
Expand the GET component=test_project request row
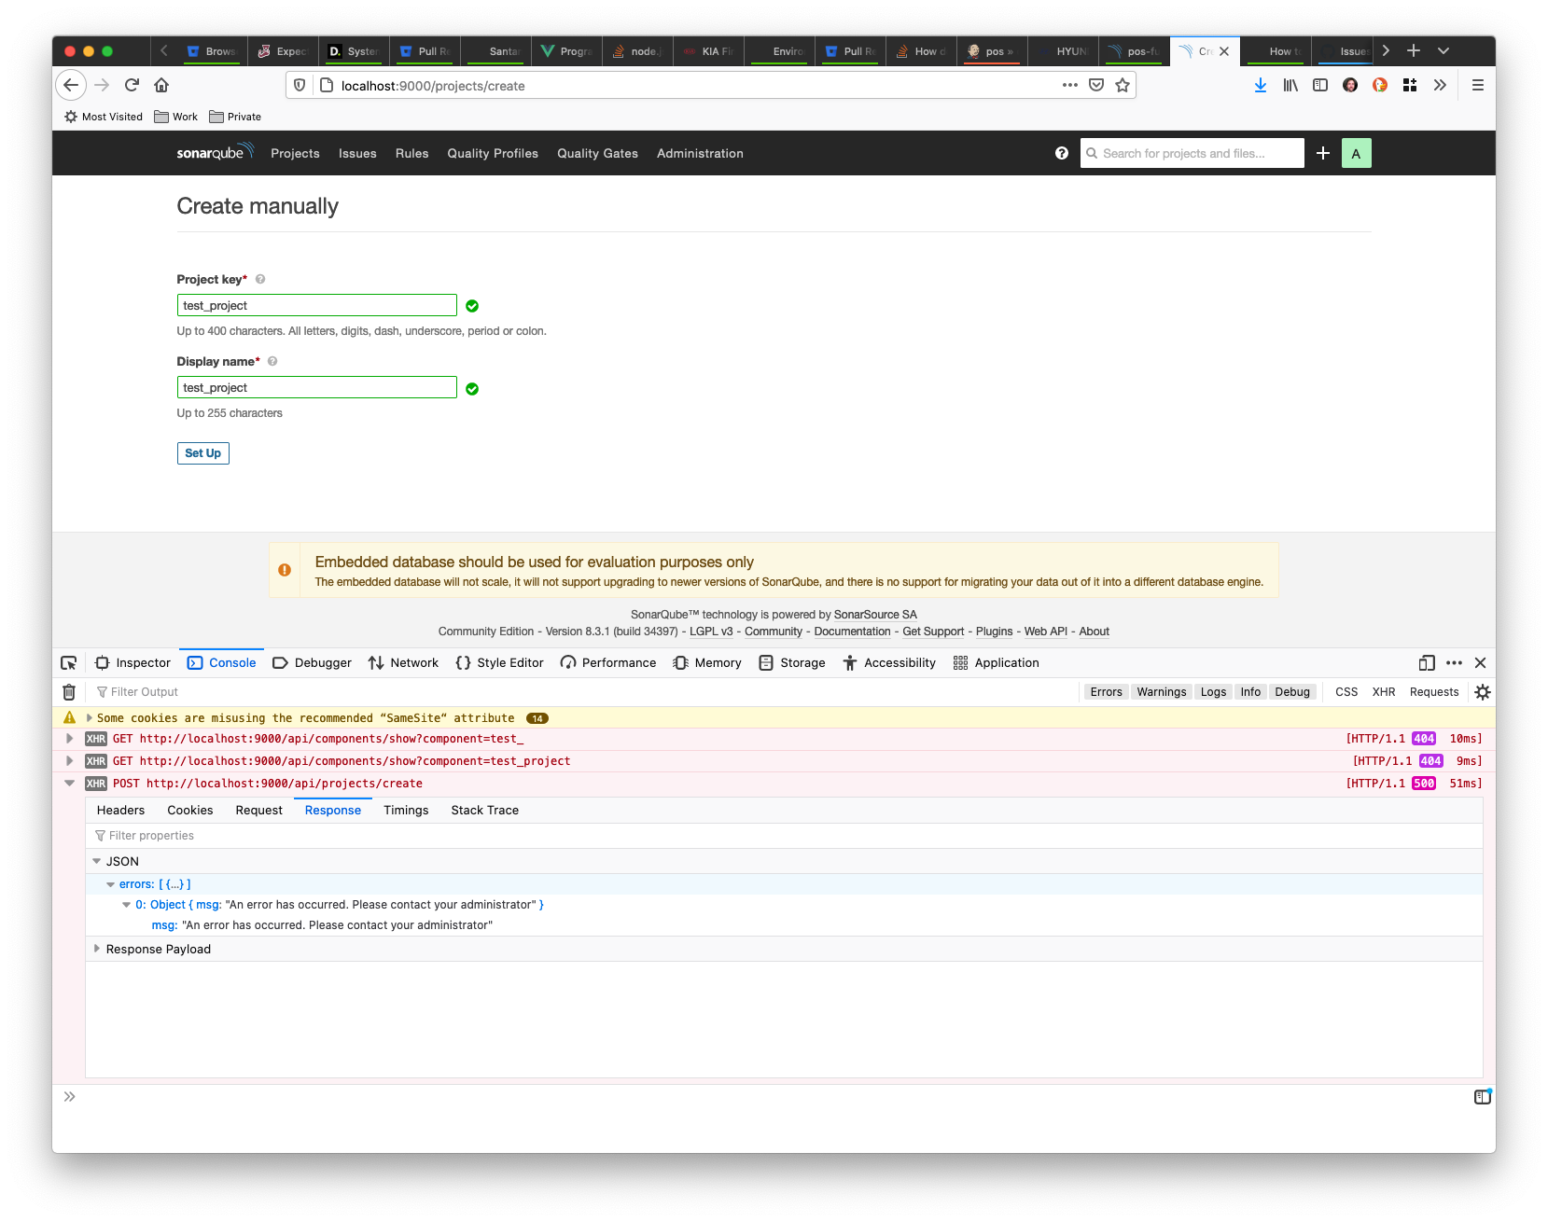tap(70, 761)
